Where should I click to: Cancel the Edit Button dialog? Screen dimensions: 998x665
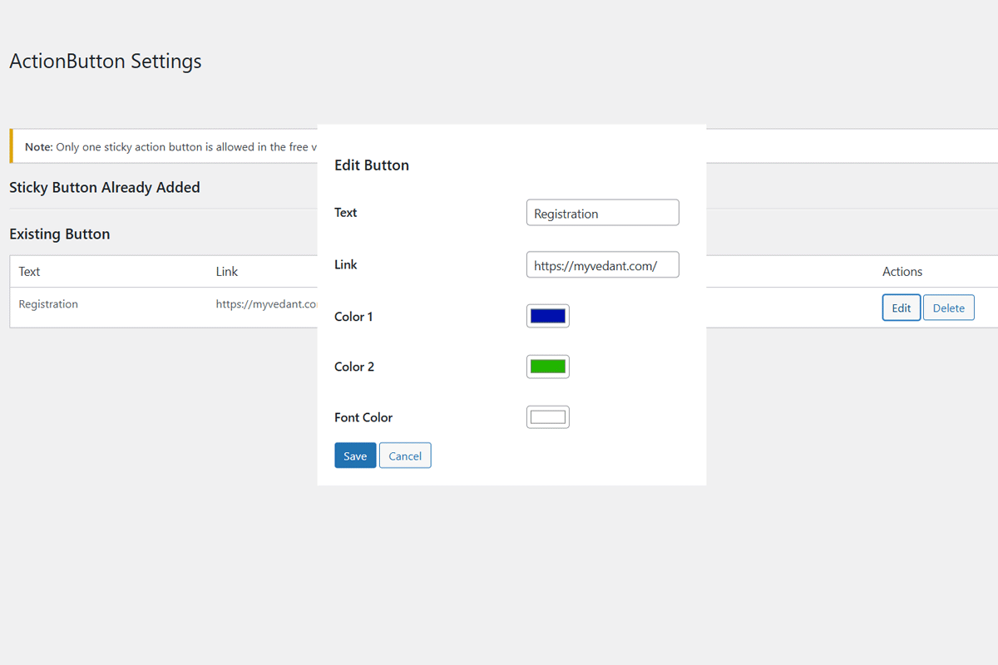[405, 456]
